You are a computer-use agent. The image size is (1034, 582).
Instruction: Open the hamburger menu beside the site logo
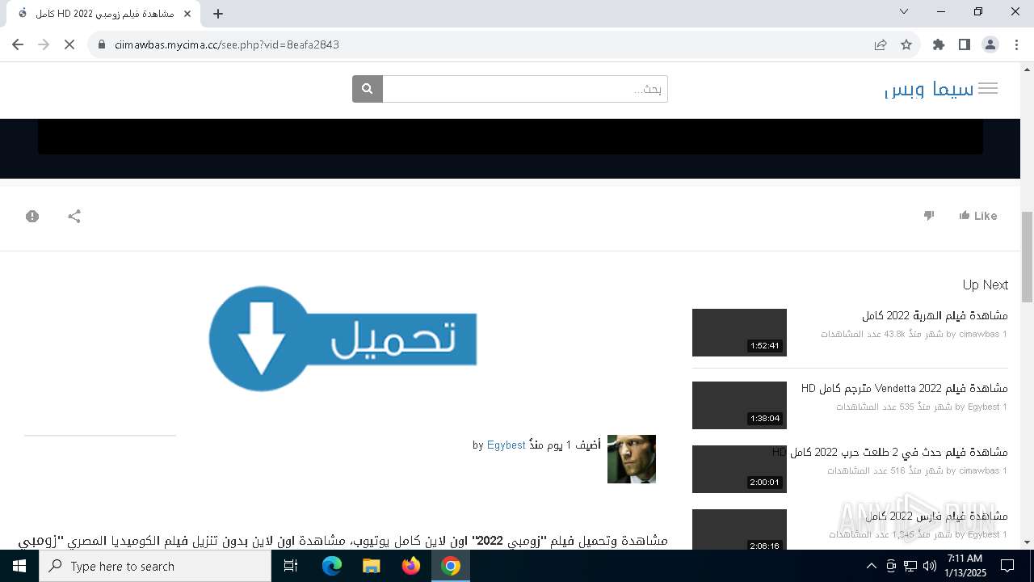[988, 89]
